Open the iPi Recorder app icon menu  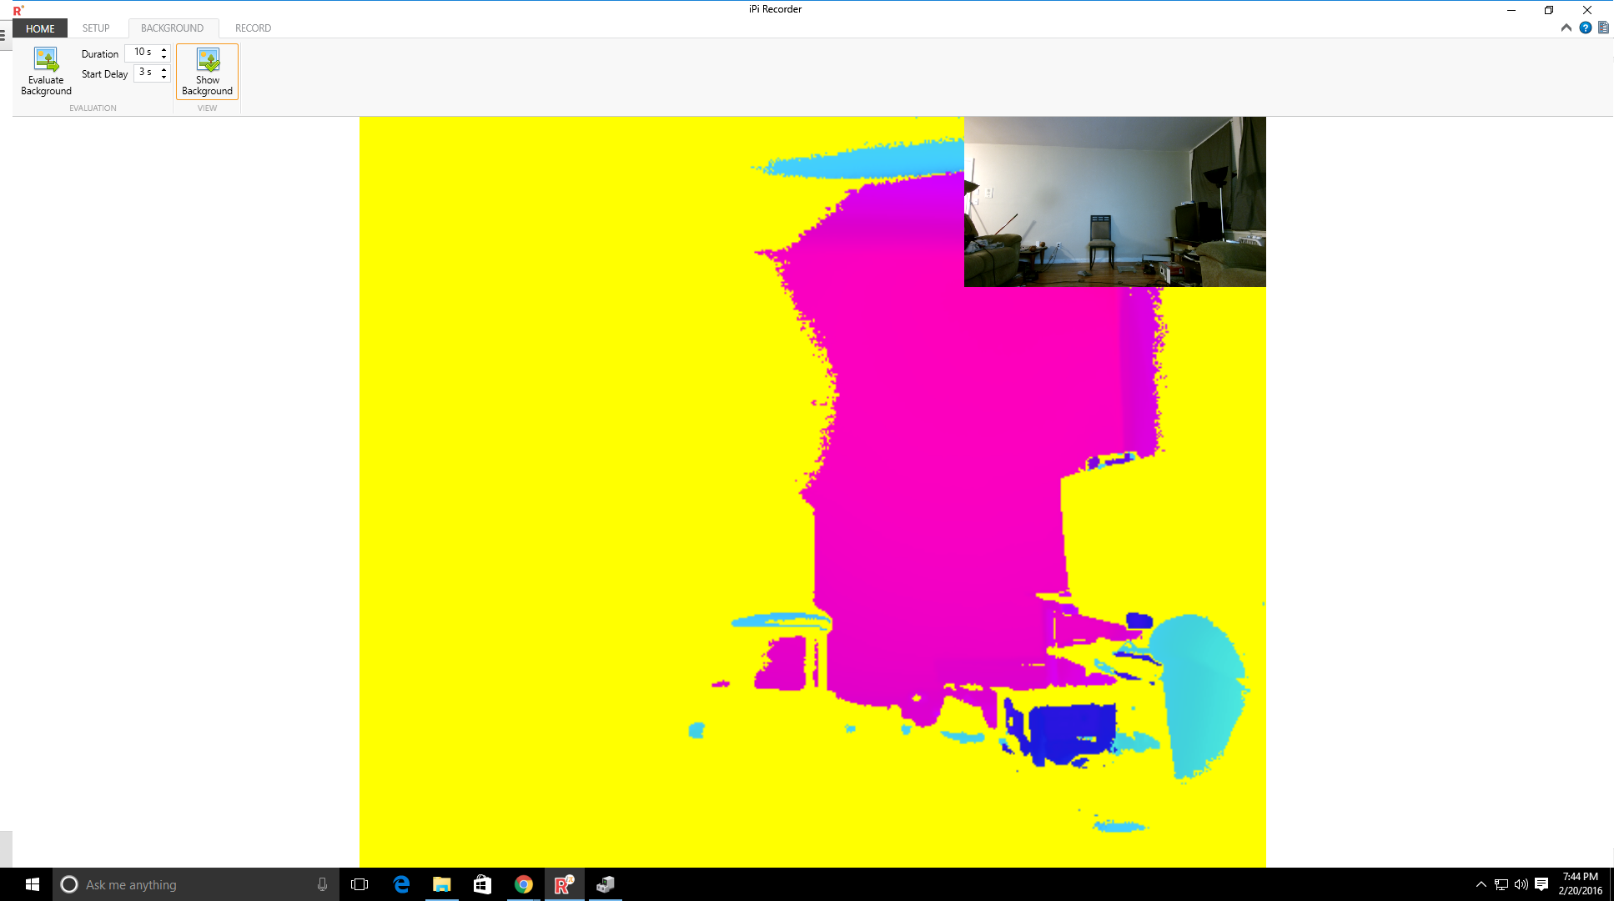coord(18,10)
